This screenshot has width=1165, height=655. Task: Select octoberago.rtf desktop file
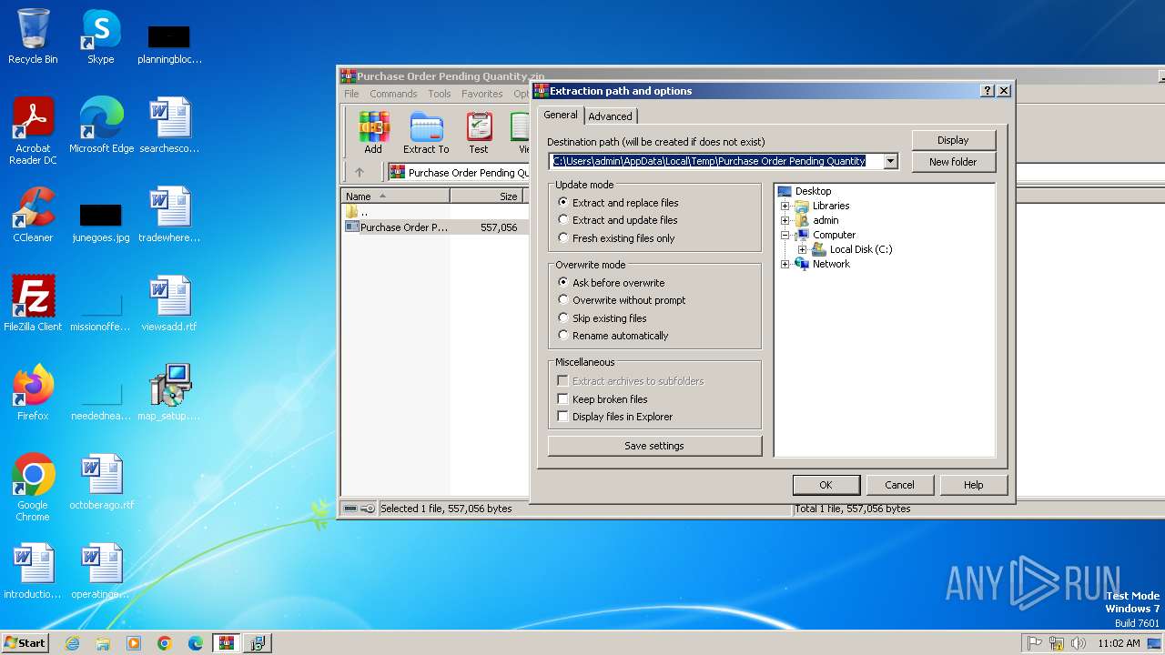coord(101,482)
